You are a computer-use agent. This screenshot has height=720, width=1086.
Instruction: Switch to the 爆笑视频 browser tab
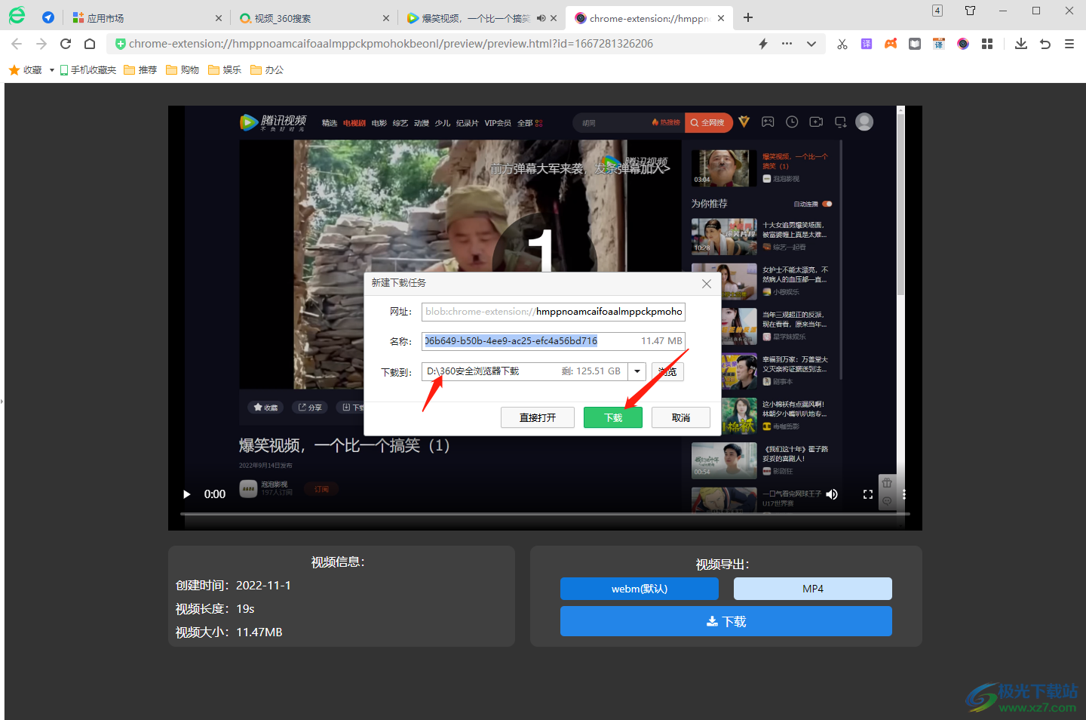click(x=481, y=18)
